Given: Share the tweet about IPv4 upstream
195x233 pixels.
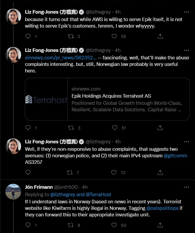Looking at the screenshot, I should point(160,172).
